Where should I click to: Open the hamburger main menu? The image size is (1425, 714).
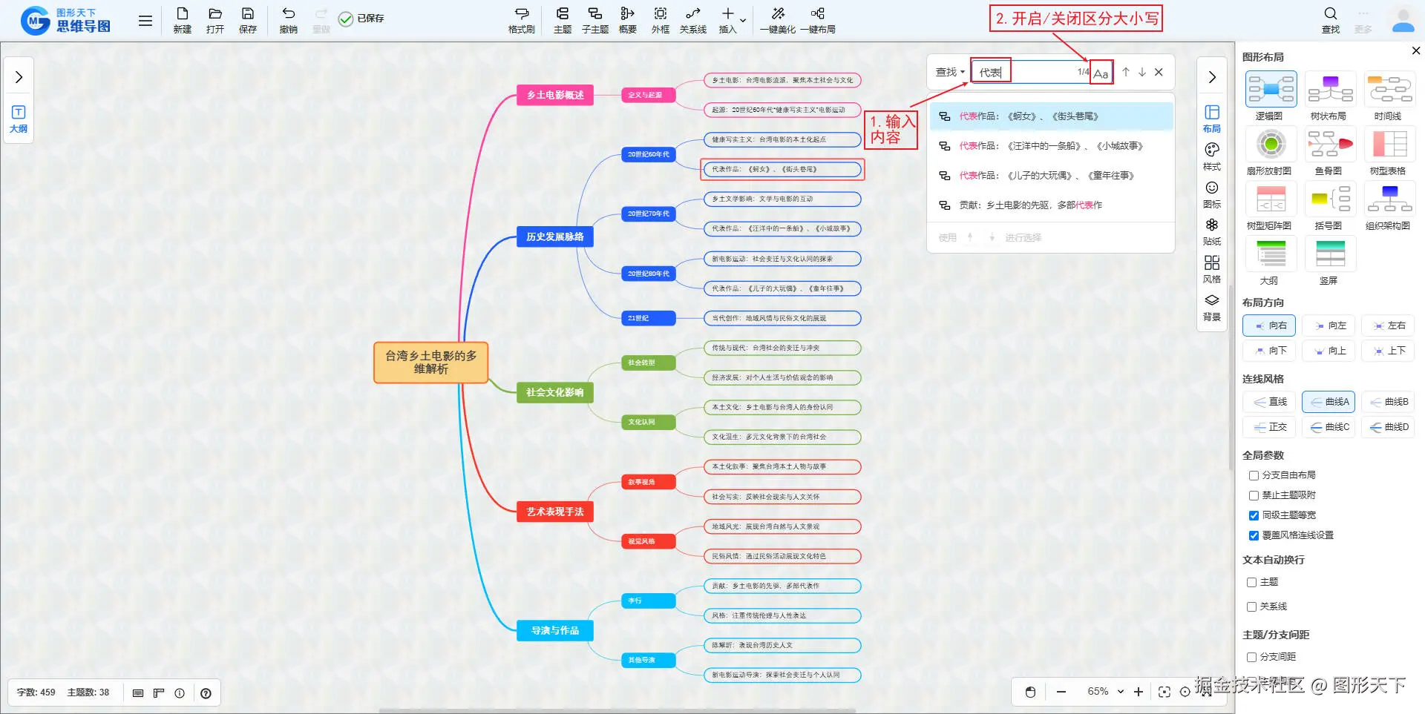[x=145, y=21]
